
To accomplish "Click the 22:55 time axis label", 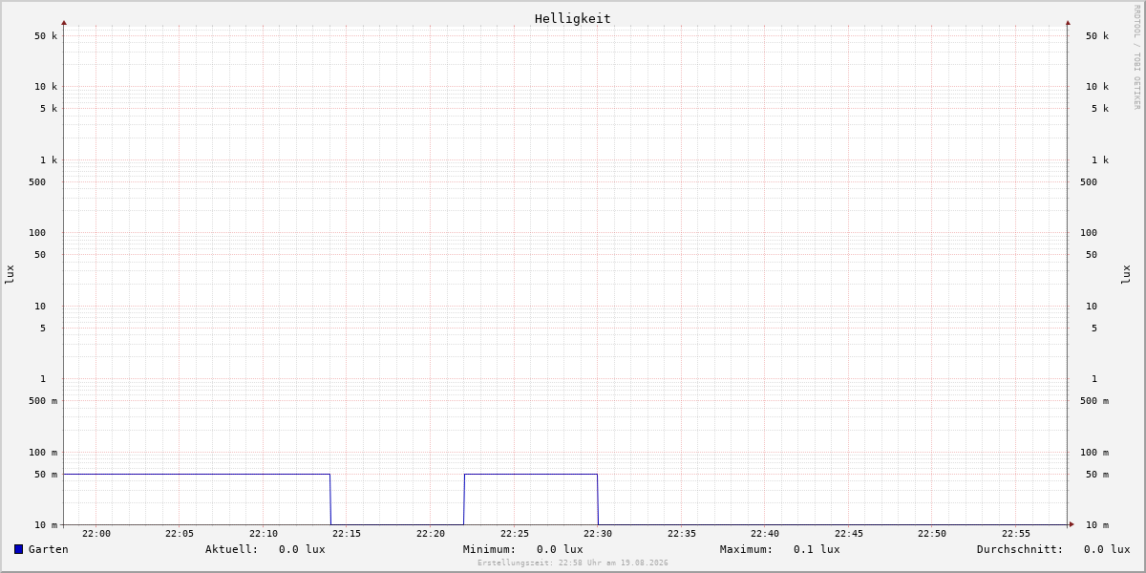I will point(1015,534).
